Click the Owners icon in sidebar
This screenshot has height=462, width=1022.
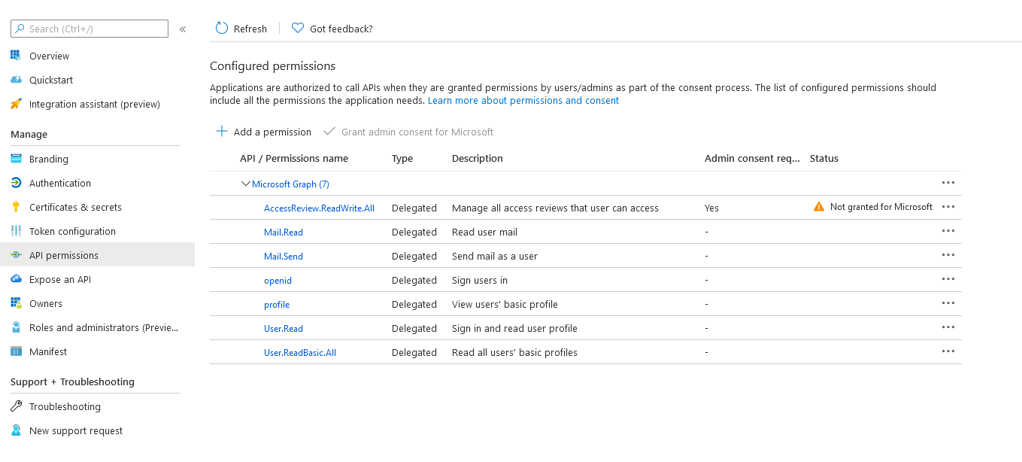pyautogui.click(x=16, y=303)
